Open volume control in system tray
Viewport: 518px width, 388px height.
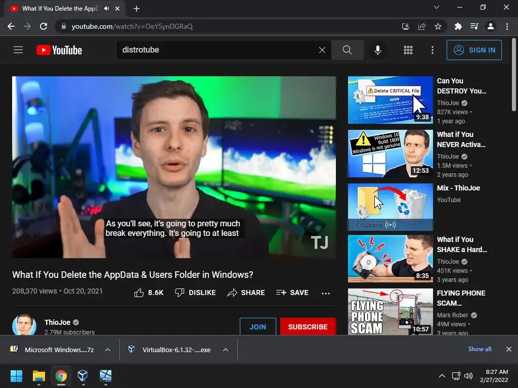[x=468, y=376]
